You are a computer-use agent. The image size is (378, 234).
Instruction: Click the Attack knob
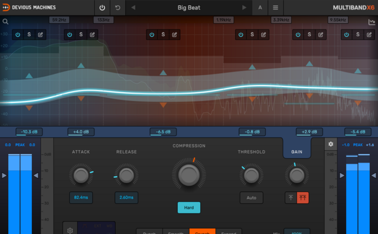point(81,175)
